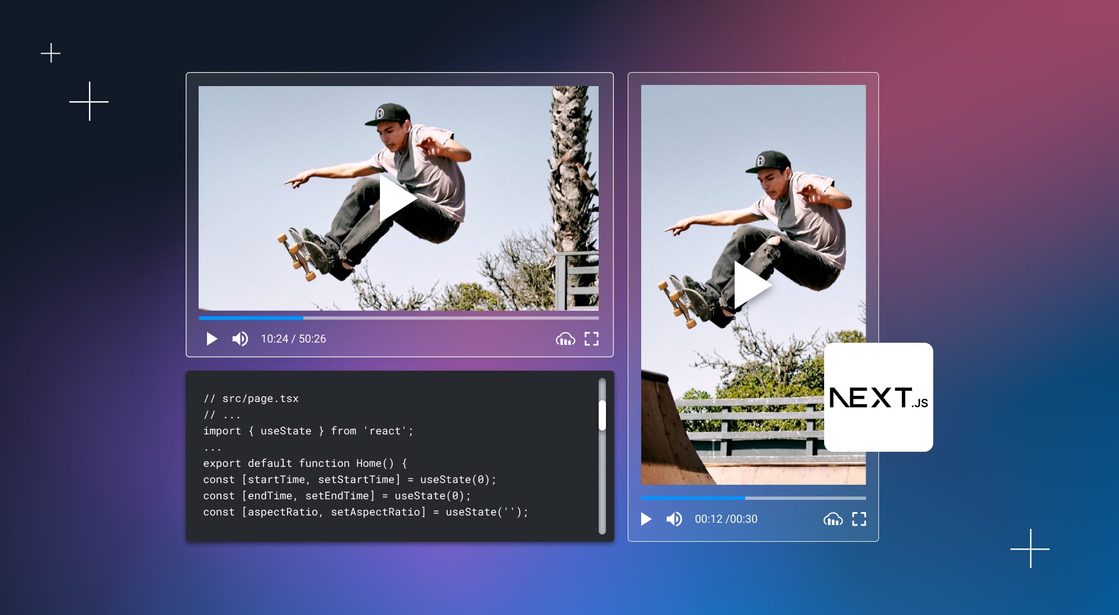Click the code panel scrollbar thumb
Viewport: 1119px width, 615px height.
pyautogui.click(x=602, y=415)
